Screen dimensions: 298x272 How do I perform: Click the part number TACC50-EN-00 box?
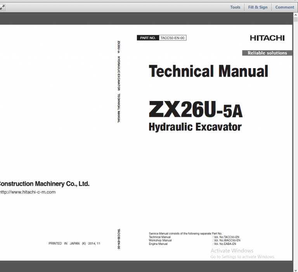pyautogui.click(x=172, y=38)
